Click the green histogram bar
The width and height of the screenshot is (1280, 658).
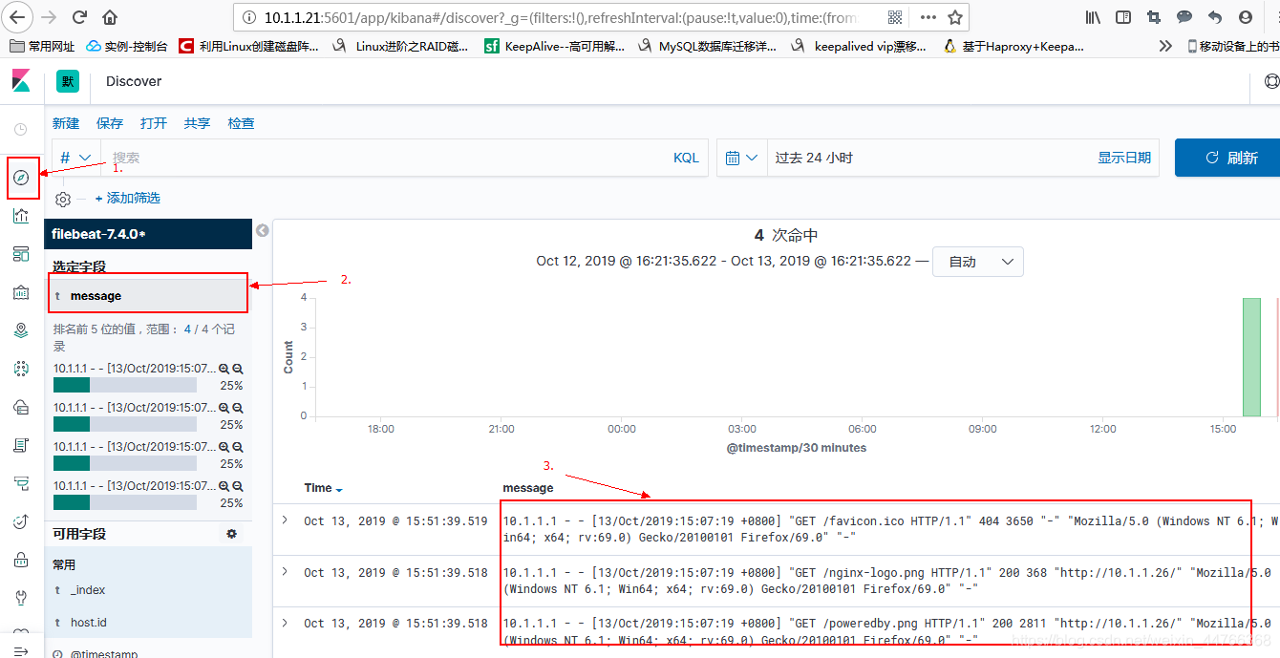(x=1251, y=357)
